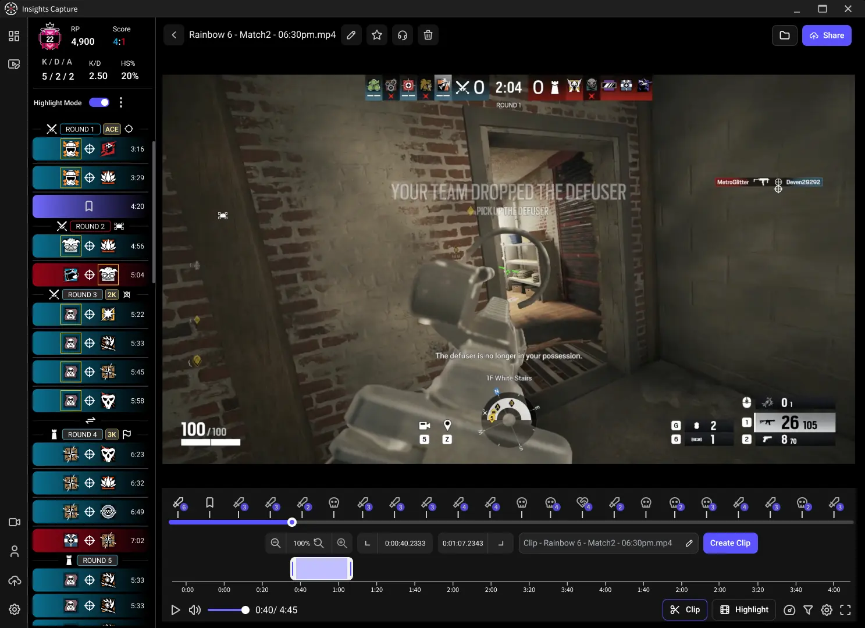Screen dimensions: 865x628
Task: Select the kill event at 4:56
Action: pos(91,247)
